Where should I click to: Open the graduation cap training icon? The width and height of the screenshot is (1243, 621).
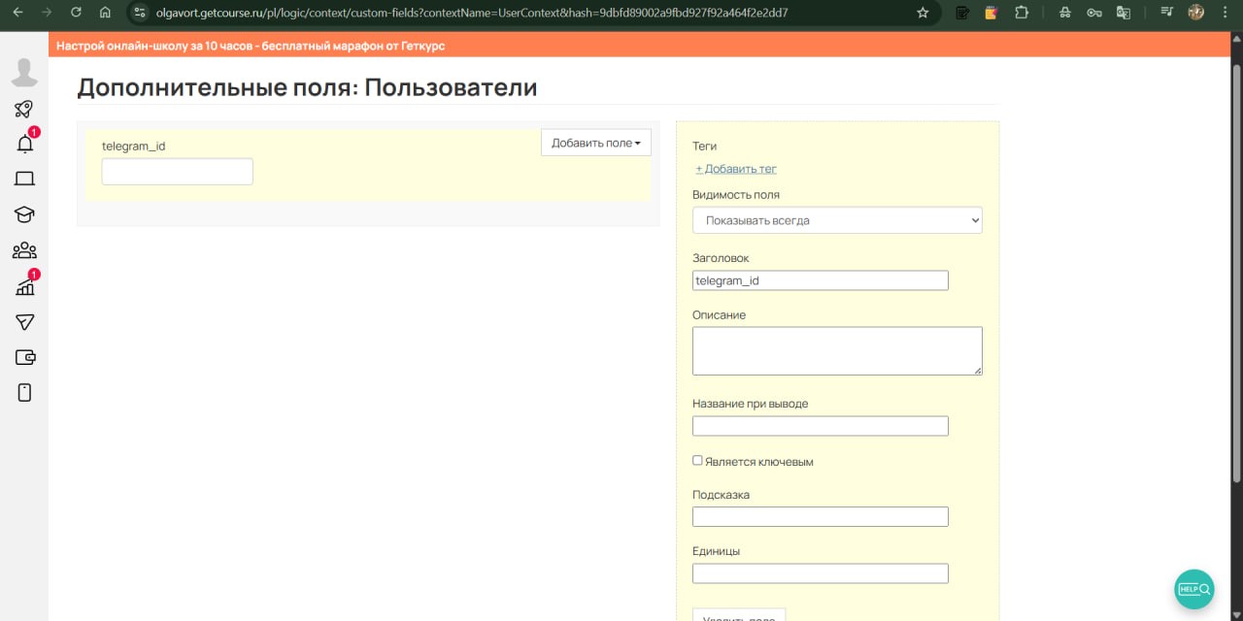pyautogui.click(x=24, y=214)
